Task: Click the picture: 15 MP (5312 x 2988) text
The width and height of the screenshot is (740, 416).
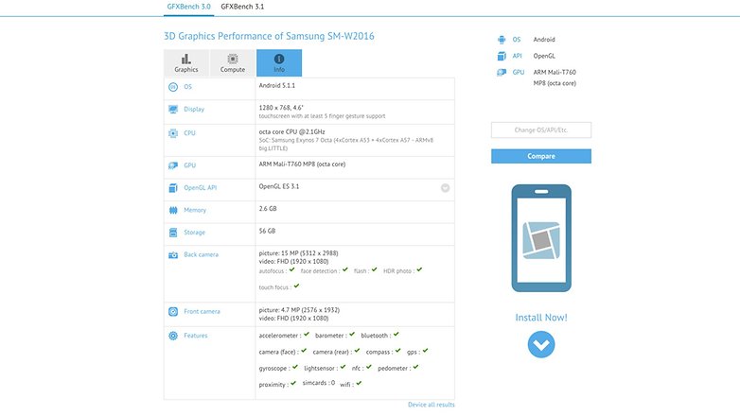Action: coord(298,253)
